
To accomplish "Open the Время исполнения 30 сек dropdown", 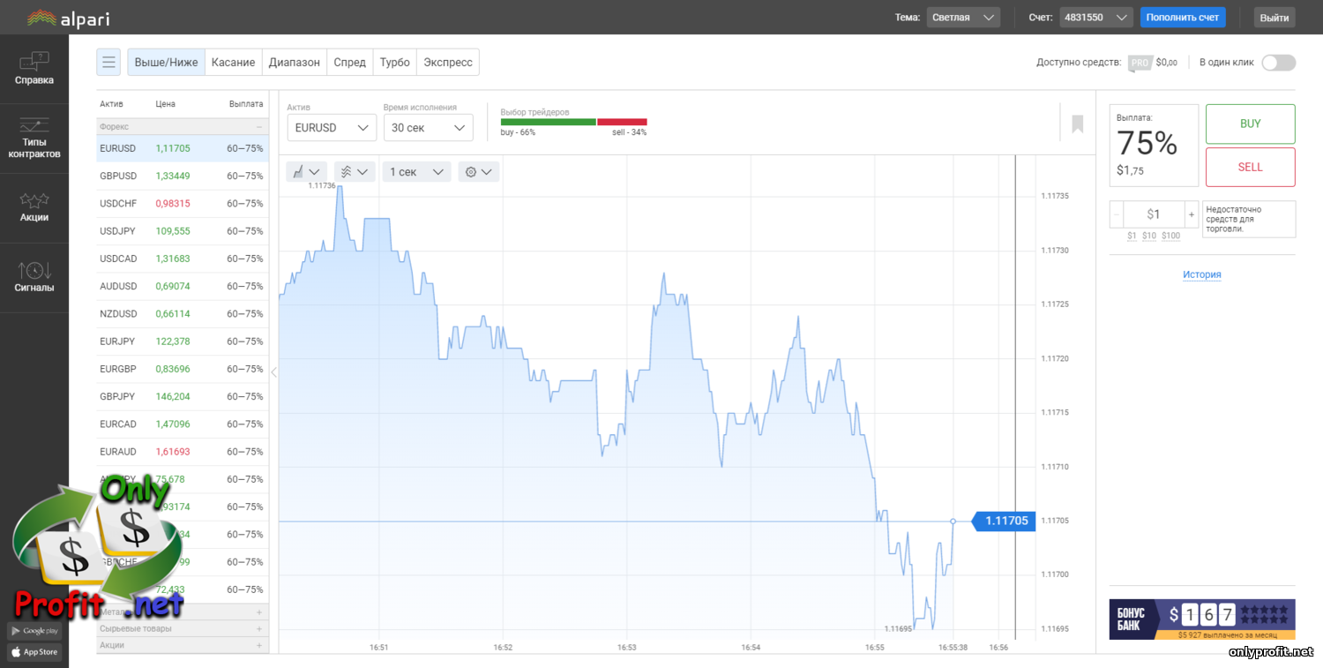I will tap(428, 128).
